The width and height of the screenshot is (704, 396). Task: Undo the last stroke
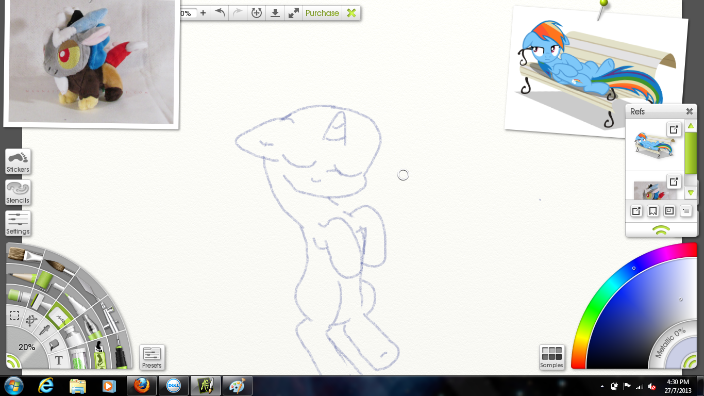[x=220, y=13]
